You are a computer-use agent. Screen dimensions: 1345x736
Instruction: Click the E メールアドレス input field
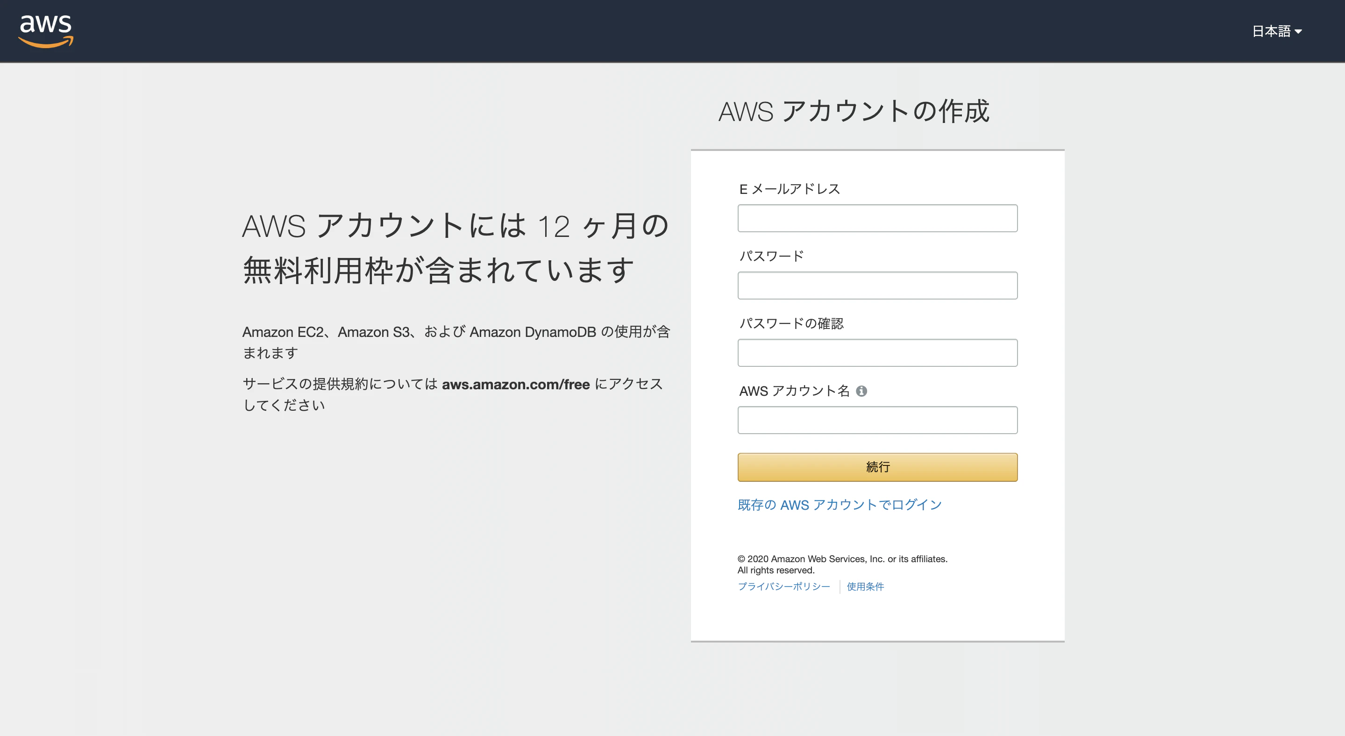pos(877,218)
